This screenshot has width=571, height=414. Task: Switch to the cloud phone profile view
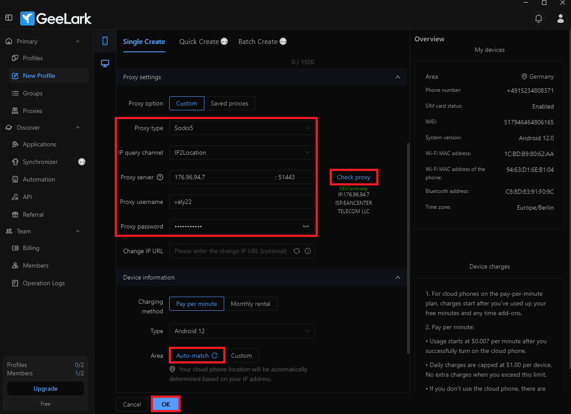[105, 40]
